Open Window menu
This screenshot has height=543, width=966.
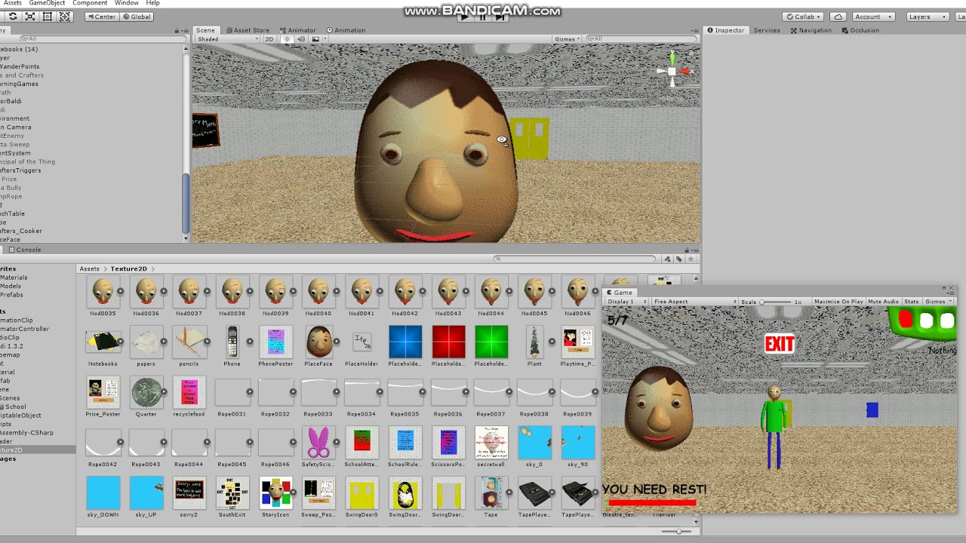click(x=126, y=3)
